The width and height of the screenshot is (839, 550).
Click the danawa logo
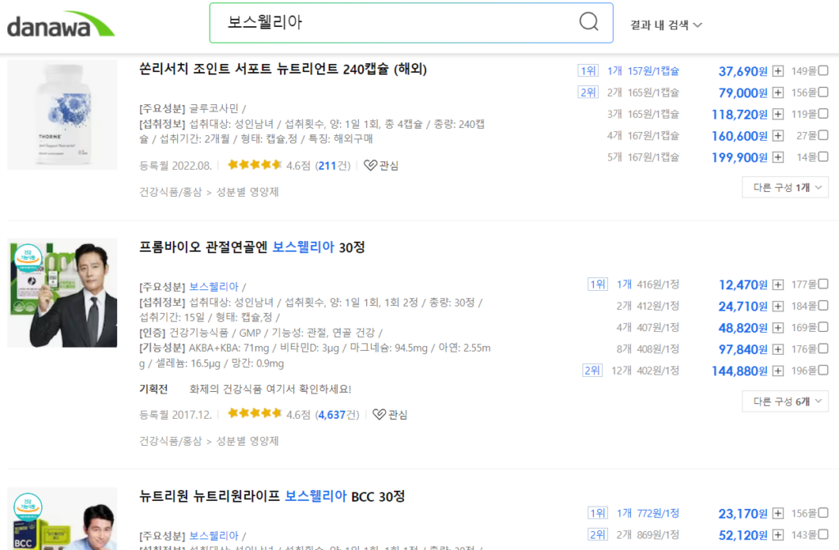tap(61, 24)
